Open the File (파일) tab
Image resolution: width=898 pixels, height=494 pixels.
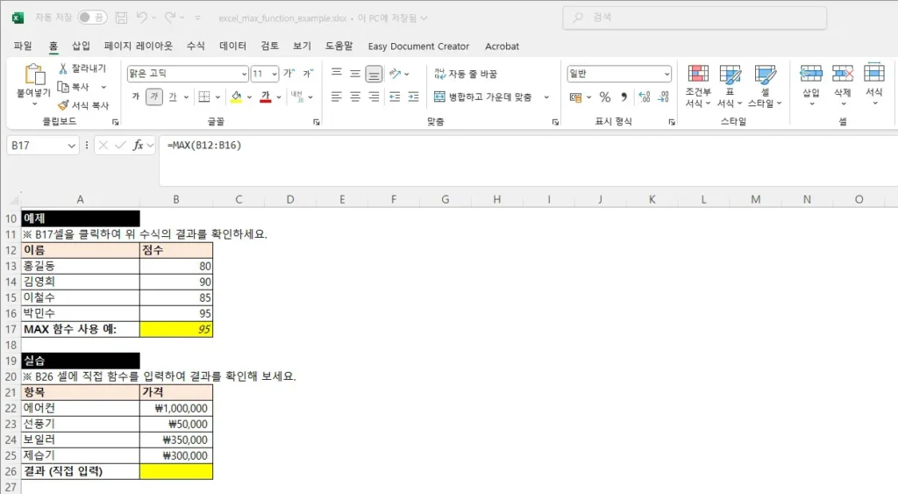(x=23, y=46)
